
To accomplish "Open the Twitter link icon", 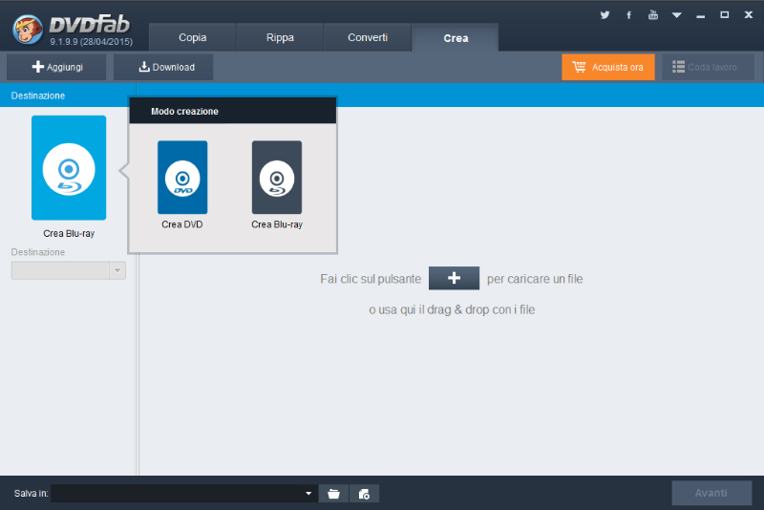I will (x=605, y=15).
